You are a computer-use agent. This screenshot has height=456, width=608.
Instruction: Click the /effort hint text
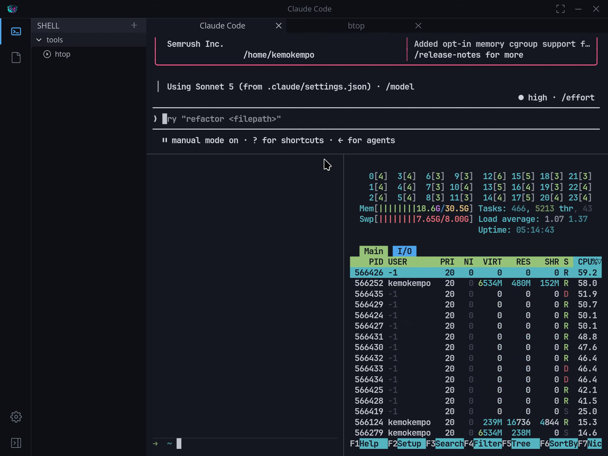pyautogui.click(x=578, y=98)
